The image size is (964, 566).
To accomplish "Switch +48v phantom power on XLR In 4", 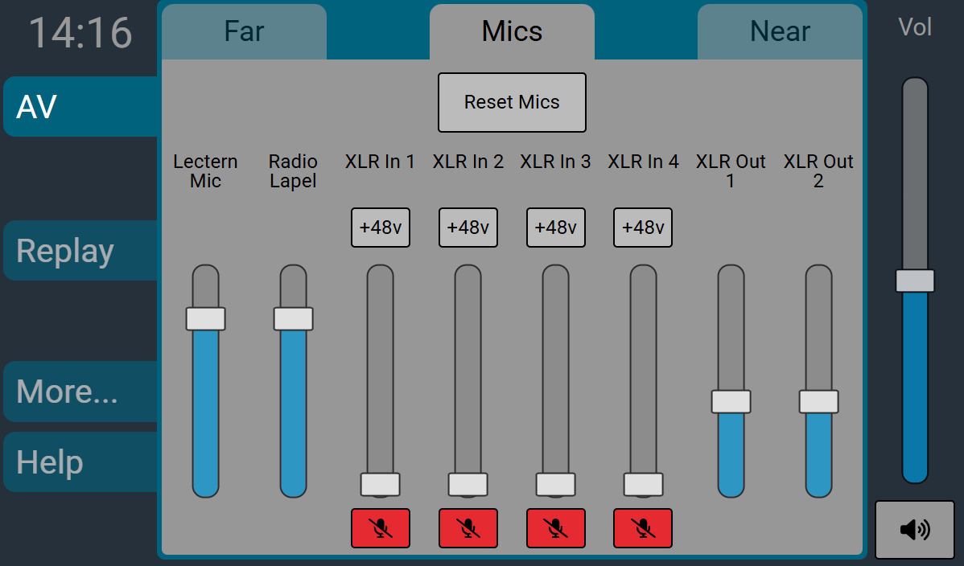I will pos(642,228).
